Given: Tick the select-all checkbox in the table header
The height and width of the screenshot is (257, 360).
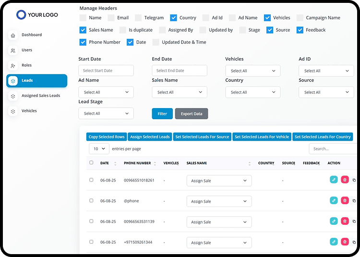Looking at the screenshot, I should (x=91, y=163).
